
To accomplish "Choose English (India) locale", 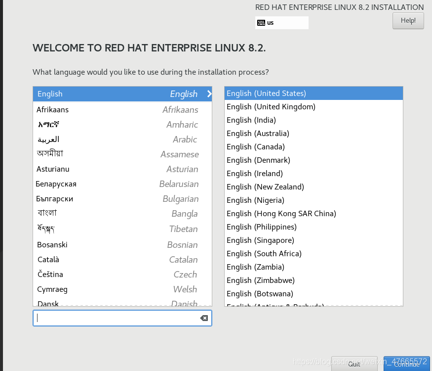I will pyautogui.click(x=314, y=120).
